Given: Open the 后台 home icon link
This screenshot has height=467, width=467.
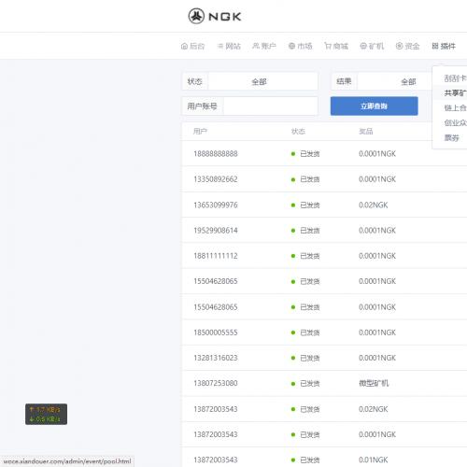Looking at the screenshot, I should point(192,46).
